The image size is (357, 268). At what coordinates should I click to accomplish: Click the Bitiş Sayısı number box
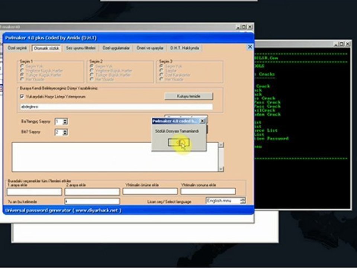tap(59, 132)
